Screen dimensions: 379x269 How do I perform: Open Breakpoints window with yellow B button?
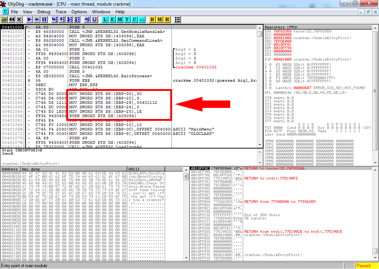coord(152,19)
